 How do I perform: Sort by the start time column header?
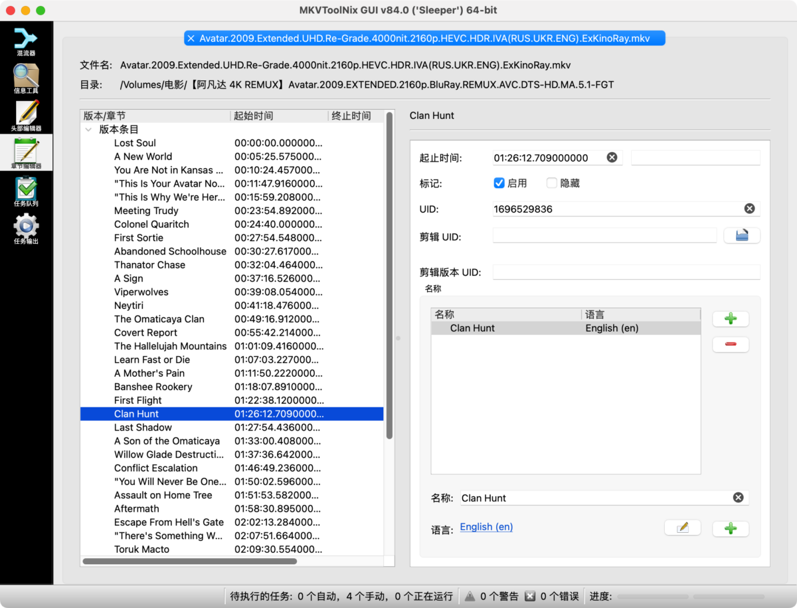tap(279, 116)
